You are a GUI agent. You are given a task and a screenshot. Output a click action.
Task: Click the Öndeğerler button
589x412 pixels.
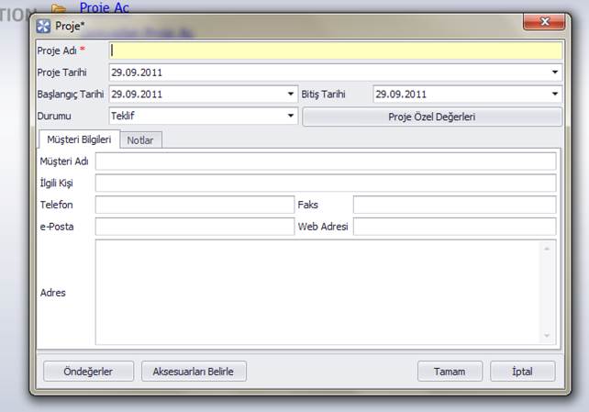click(x=87, y=372)
